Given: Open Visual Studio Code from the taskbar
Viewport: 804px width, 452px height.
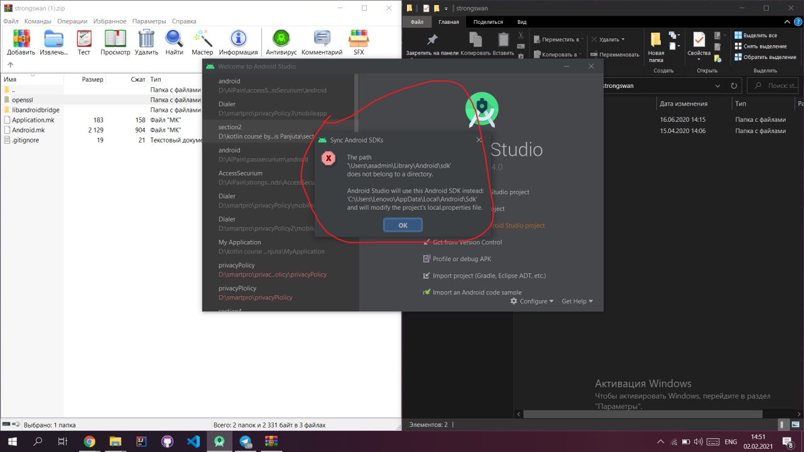Looking at the screenshot, I should (x=193, y=441).
